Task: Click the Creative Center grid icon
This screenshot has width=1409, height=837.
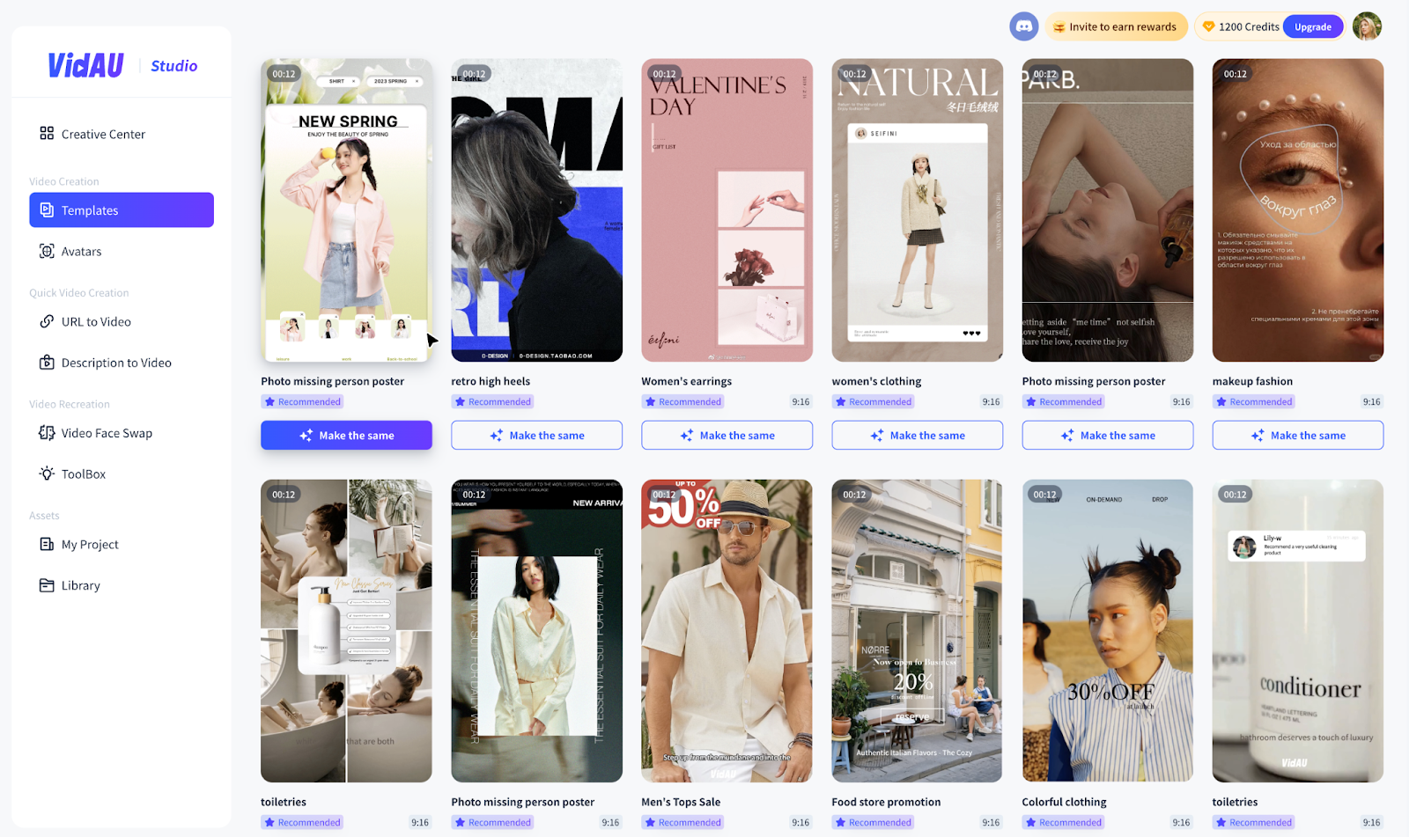Action: pos(47,134)
